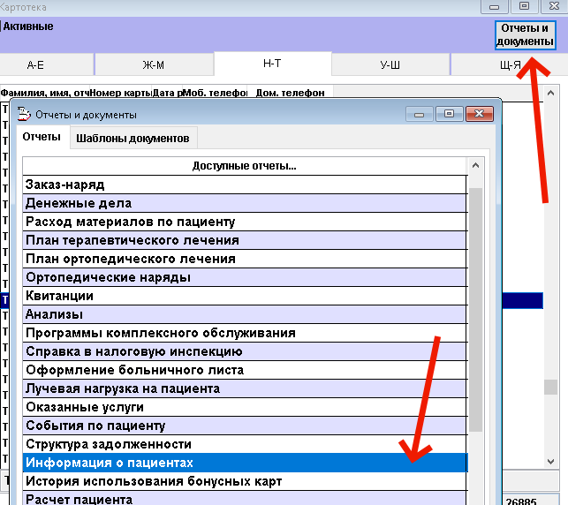Select 'Информация о пациентах' report
The image size is (568, 505).
tap(243, 463)
